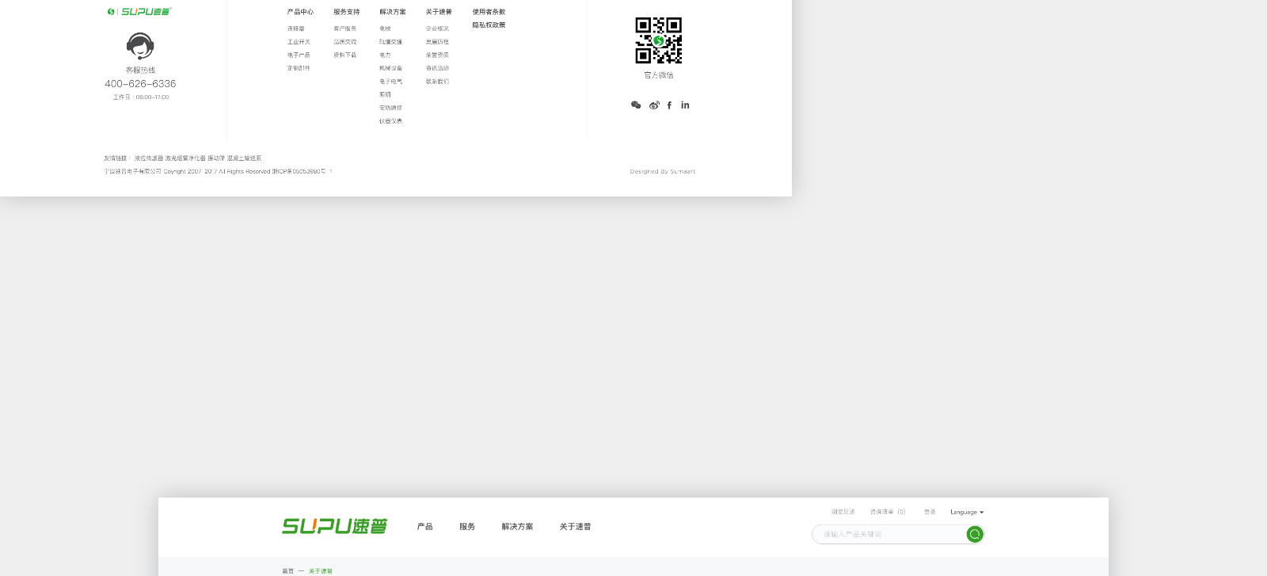
Task: Go to 工业开关 in footer products
Action: point(299,42)
